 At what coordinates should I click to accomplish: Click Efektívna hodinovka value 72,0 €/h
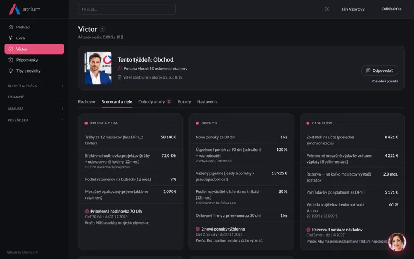point(169,155)
